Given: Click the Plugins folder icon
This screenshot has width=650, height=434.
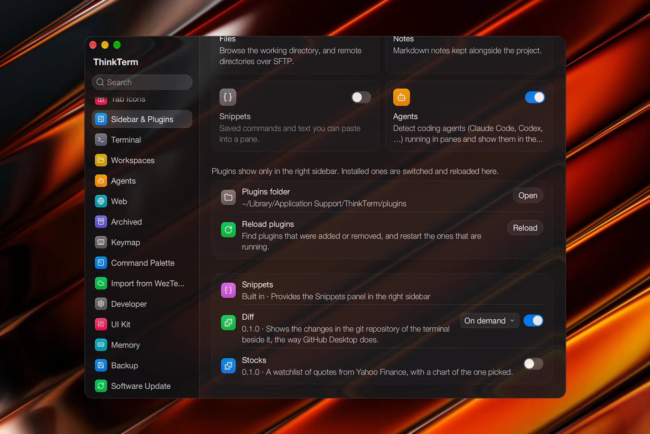Looking at the screenshot, I should click(228, 197).
